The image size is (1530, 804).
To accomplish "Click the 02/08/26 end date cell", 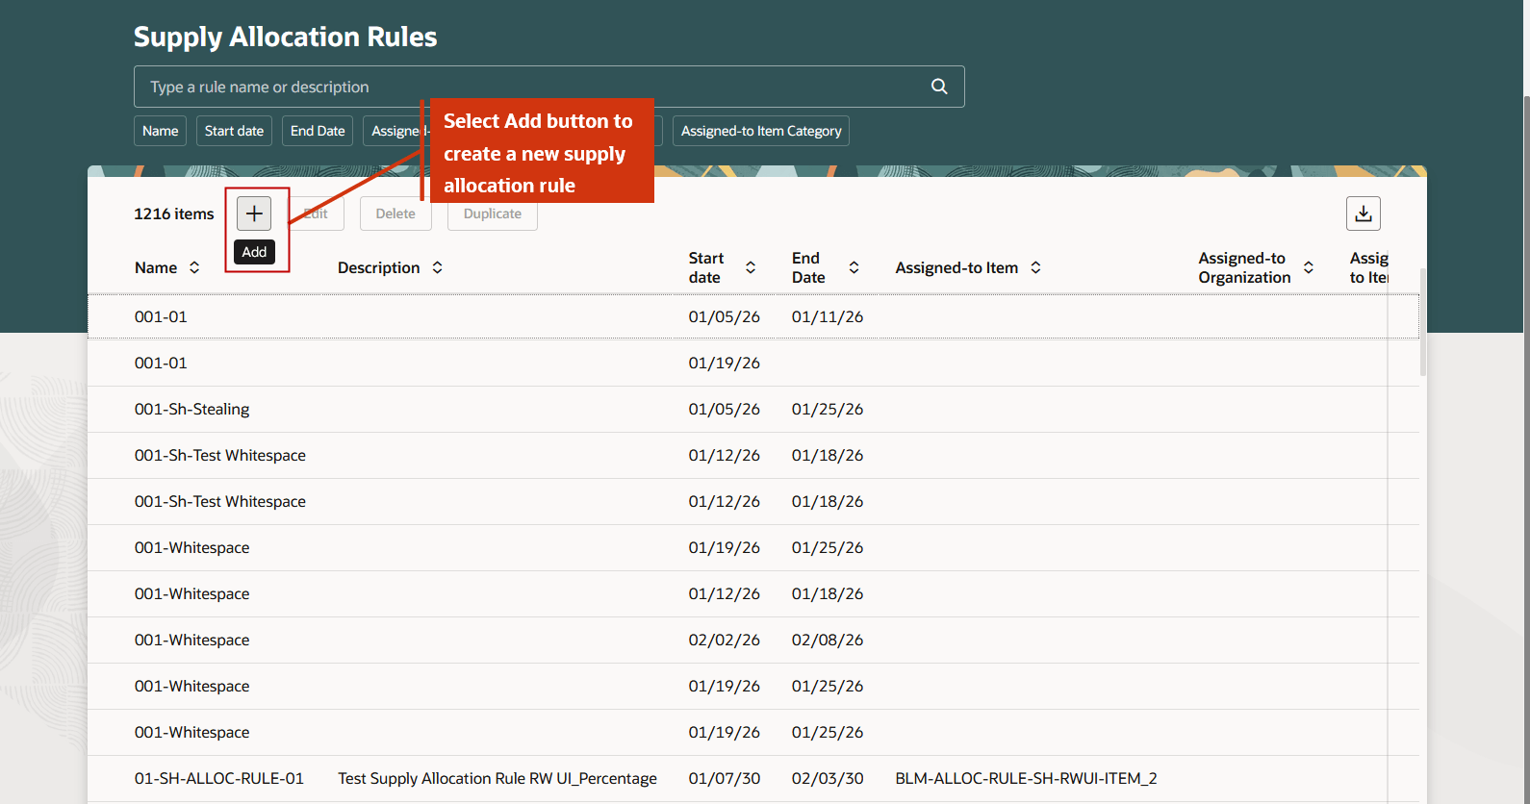I will (x=828, y=640).
